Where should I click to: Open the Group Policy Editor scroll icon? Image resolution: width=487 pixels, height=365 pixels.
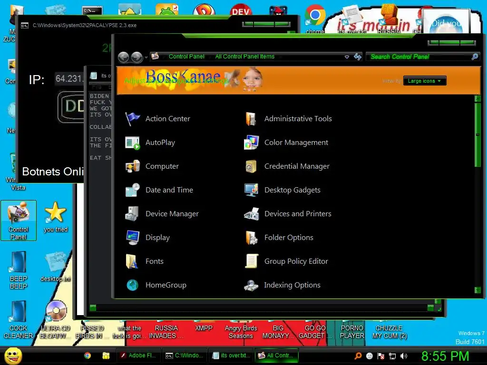(x=251, y=261)
